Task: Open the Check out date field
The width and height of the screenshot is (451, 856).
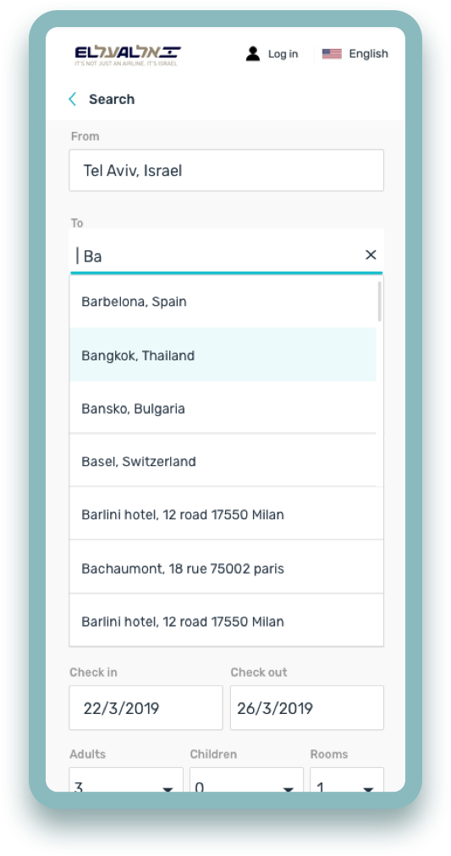Action: point(307,708)
